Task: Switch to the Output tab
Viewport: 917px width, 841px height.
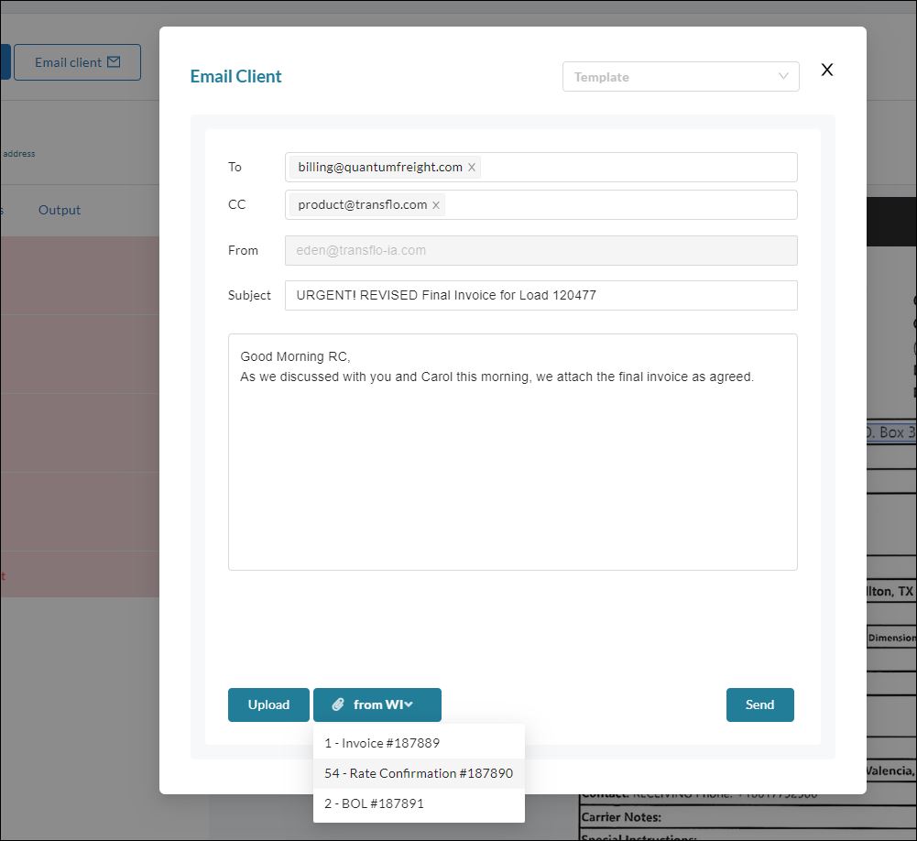Action: [x=60, y=210]
